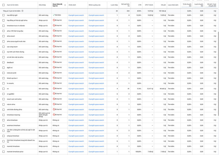Sort by Nhóm quảng cáo column header
Screen dimensions: 219x155
[x=94, y=5]
